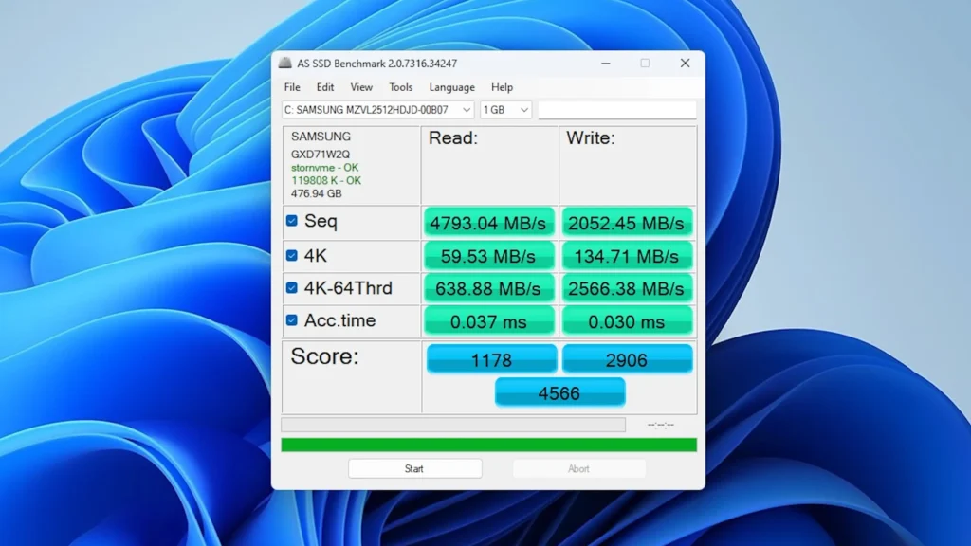Minimize the AS SSD Benchmark window

point(606,64)
